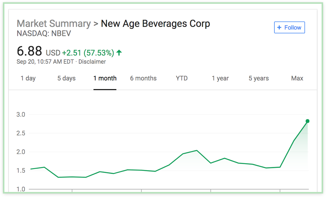Switch to the 1 day tab
This screenshot has height=197, width=326.
pos(28,78)
